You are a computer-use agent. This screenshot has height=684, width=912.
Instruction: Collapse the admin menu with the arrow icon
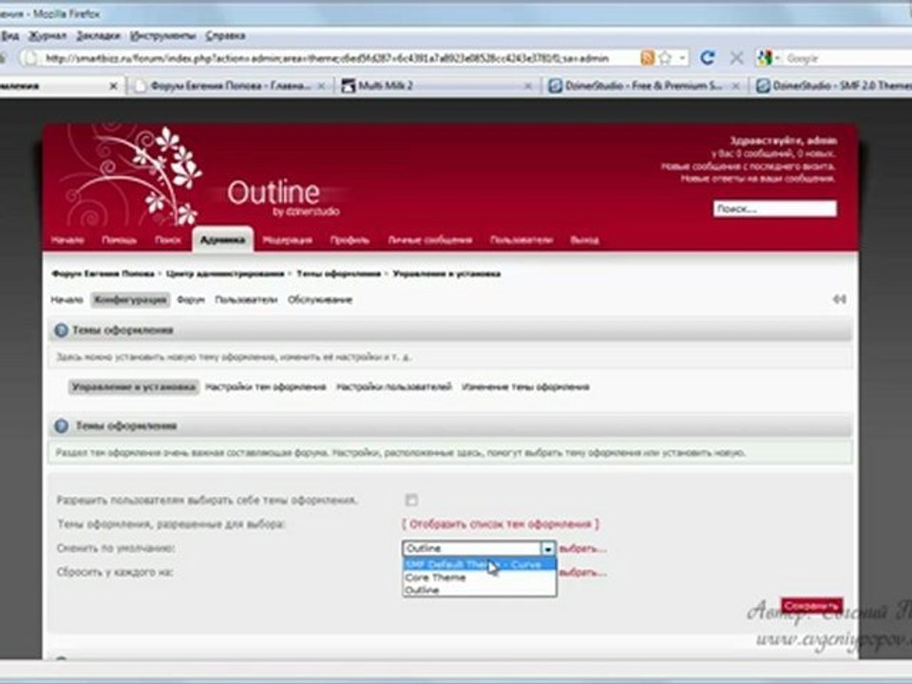pos(839,299)
